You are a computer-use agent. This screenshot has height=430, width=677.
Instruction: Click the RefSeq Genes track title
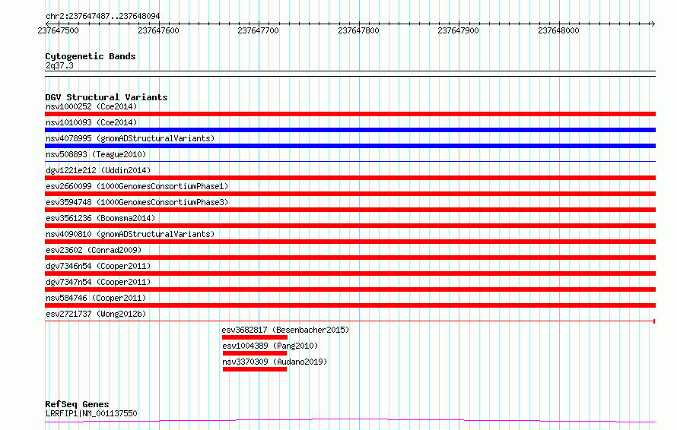click(77, 404)
